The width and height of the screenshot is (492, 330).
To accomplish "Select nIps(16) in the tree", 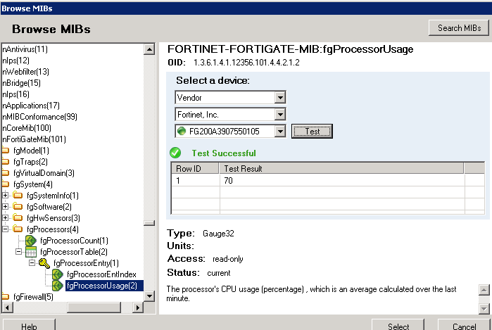I will pos(15,94).
